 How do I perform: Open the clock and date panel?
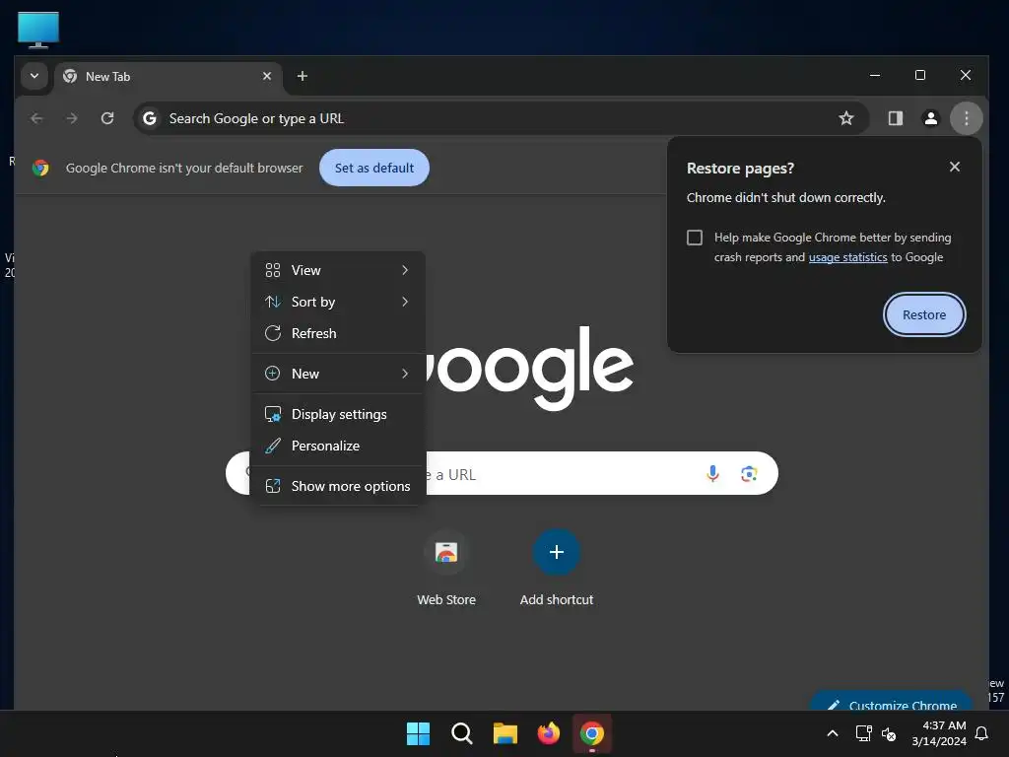939,733
